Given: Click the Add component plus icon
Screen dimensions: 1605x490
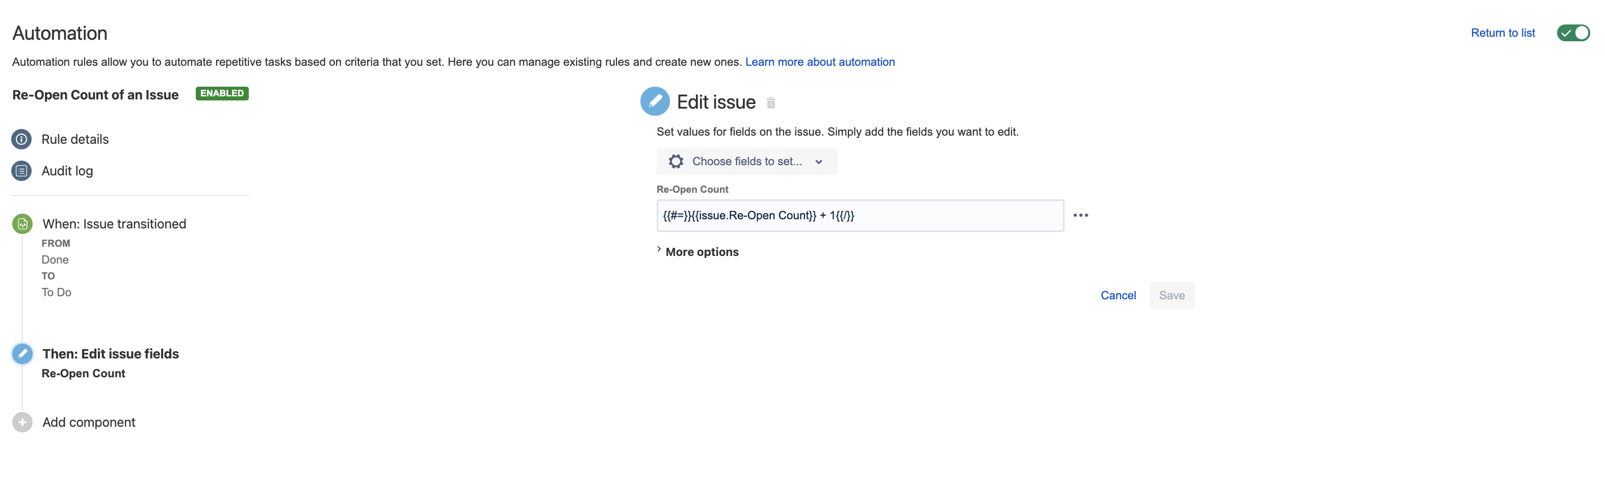Looking at the screenshot, I should pos(22,422).
